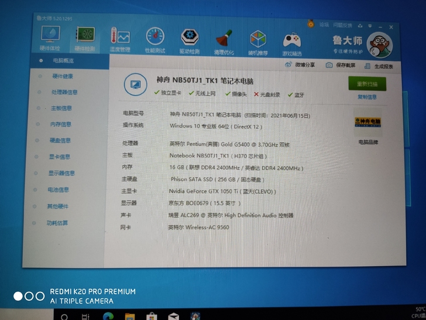
Task: Click the Nvidia GeForce GTX 1050 Ti line
Action: pos(222,191)
